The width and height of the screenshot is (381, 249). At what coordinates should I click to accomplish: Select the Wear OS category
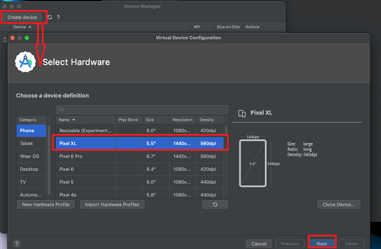coord(31,156)
